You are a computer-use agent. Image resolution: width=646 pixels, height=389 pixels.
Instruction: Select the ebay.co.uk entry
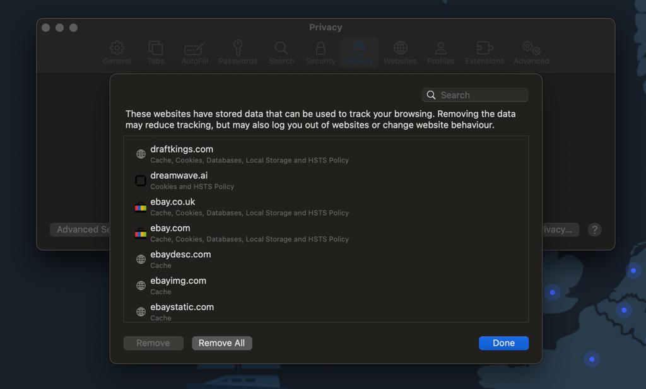tap(326, 207)
